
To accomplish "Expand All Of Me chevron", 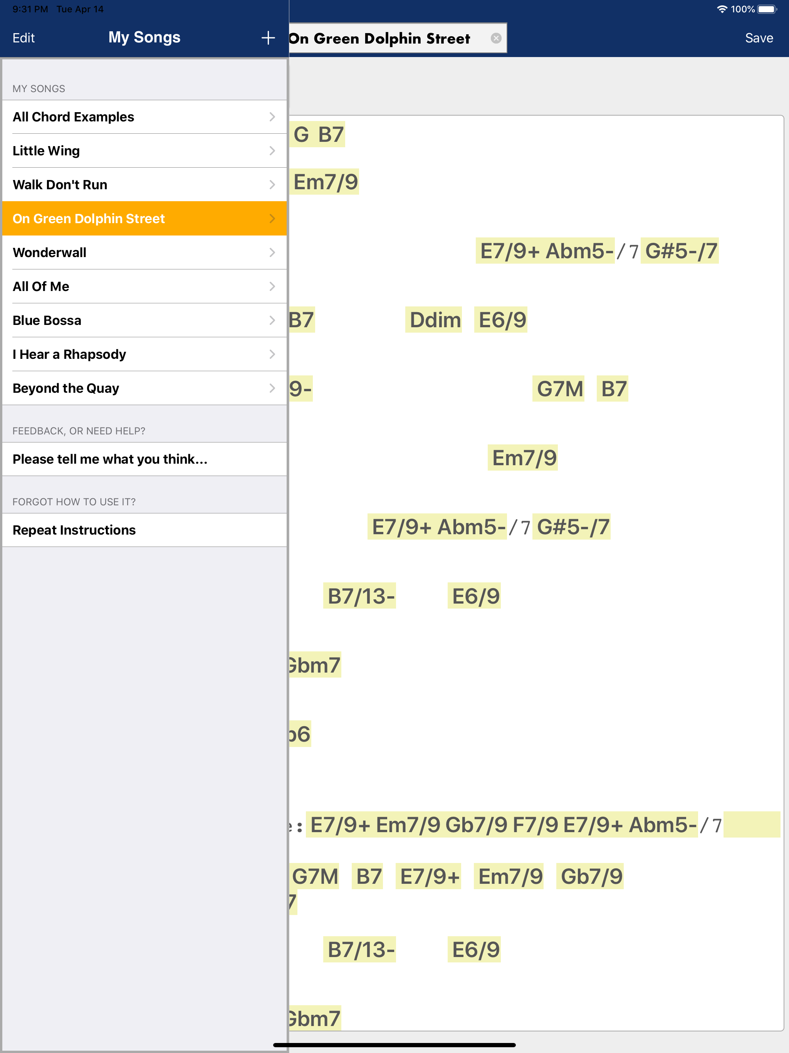I will coord(272,286).
